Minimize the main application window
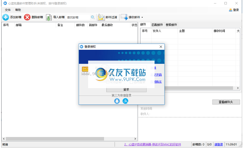The image size is (243, 149). point(215,3)
